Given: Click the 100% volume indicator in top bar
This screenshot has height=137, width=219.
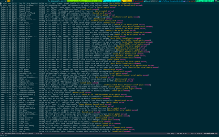Looking at the screenshot, I should tap(192, 1).
